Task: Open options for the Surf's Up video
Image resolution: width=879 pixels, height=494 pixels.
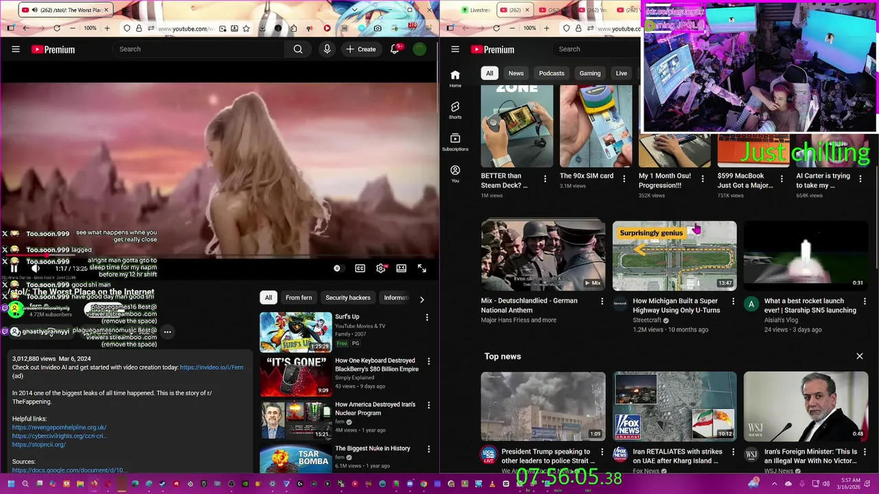Action: pyautogui.click(x=427, y=318)
